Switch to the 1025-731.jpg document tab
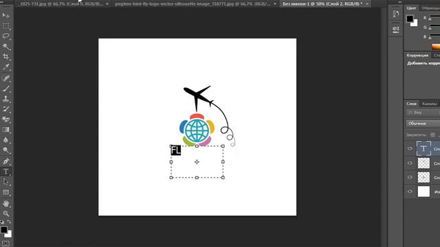 click(61, 4)
